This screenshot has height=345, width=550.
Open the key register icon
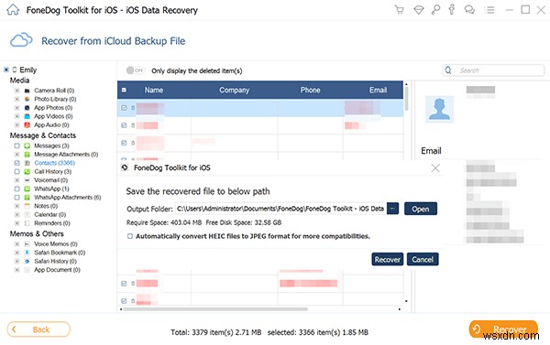pyautogui.click(x=435, y=9)
